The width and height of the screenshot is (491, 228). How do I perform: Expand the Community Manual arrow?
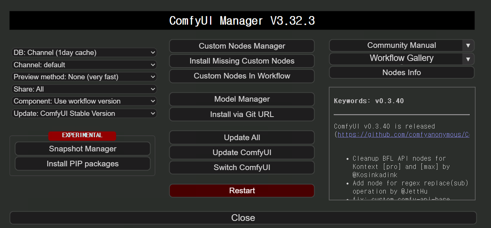tap(468, 46)
